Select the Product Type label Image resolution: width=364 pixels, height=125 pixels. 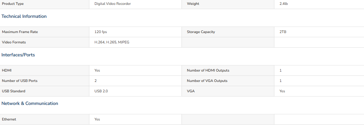[x=13, y=4]
